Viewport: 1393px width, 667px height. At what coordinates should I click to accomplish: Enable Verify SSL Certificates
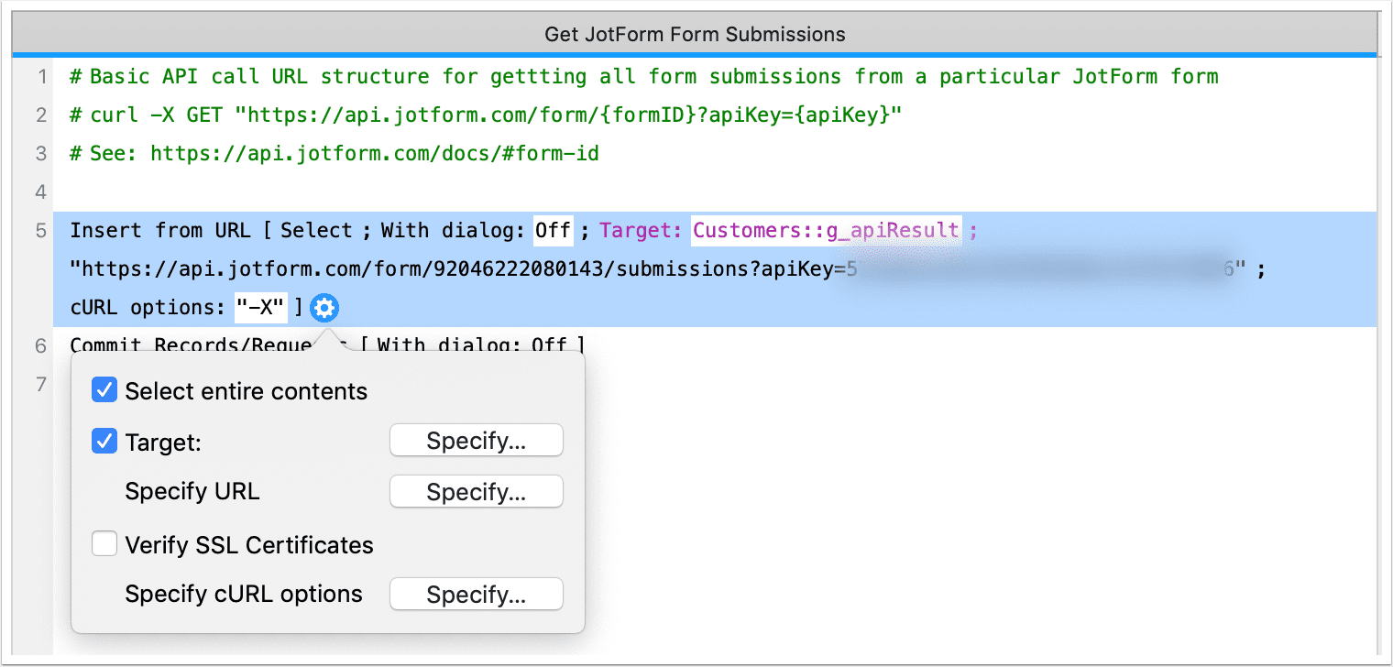[x=104, y=542]
